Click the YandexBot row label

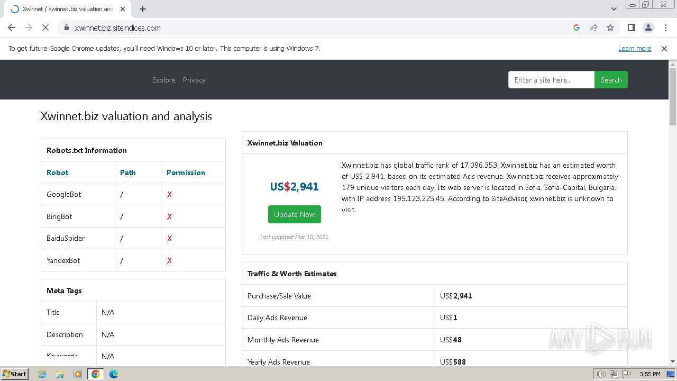point(63,260)
